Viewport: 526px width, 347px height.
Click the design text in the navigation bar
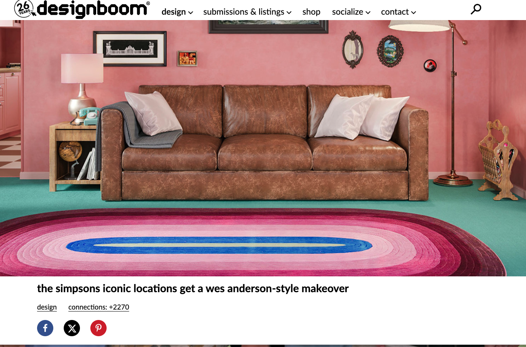tap(174, 12)
